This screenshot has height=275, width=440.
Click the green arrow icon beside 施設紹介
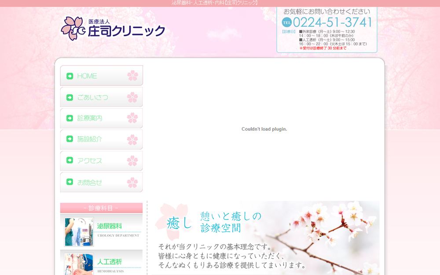tap(70, 139)
